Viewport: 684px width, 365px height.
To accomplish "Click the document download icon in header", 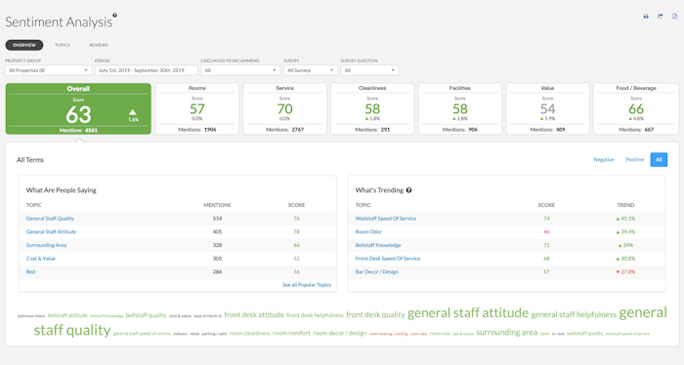I will 674,17.
